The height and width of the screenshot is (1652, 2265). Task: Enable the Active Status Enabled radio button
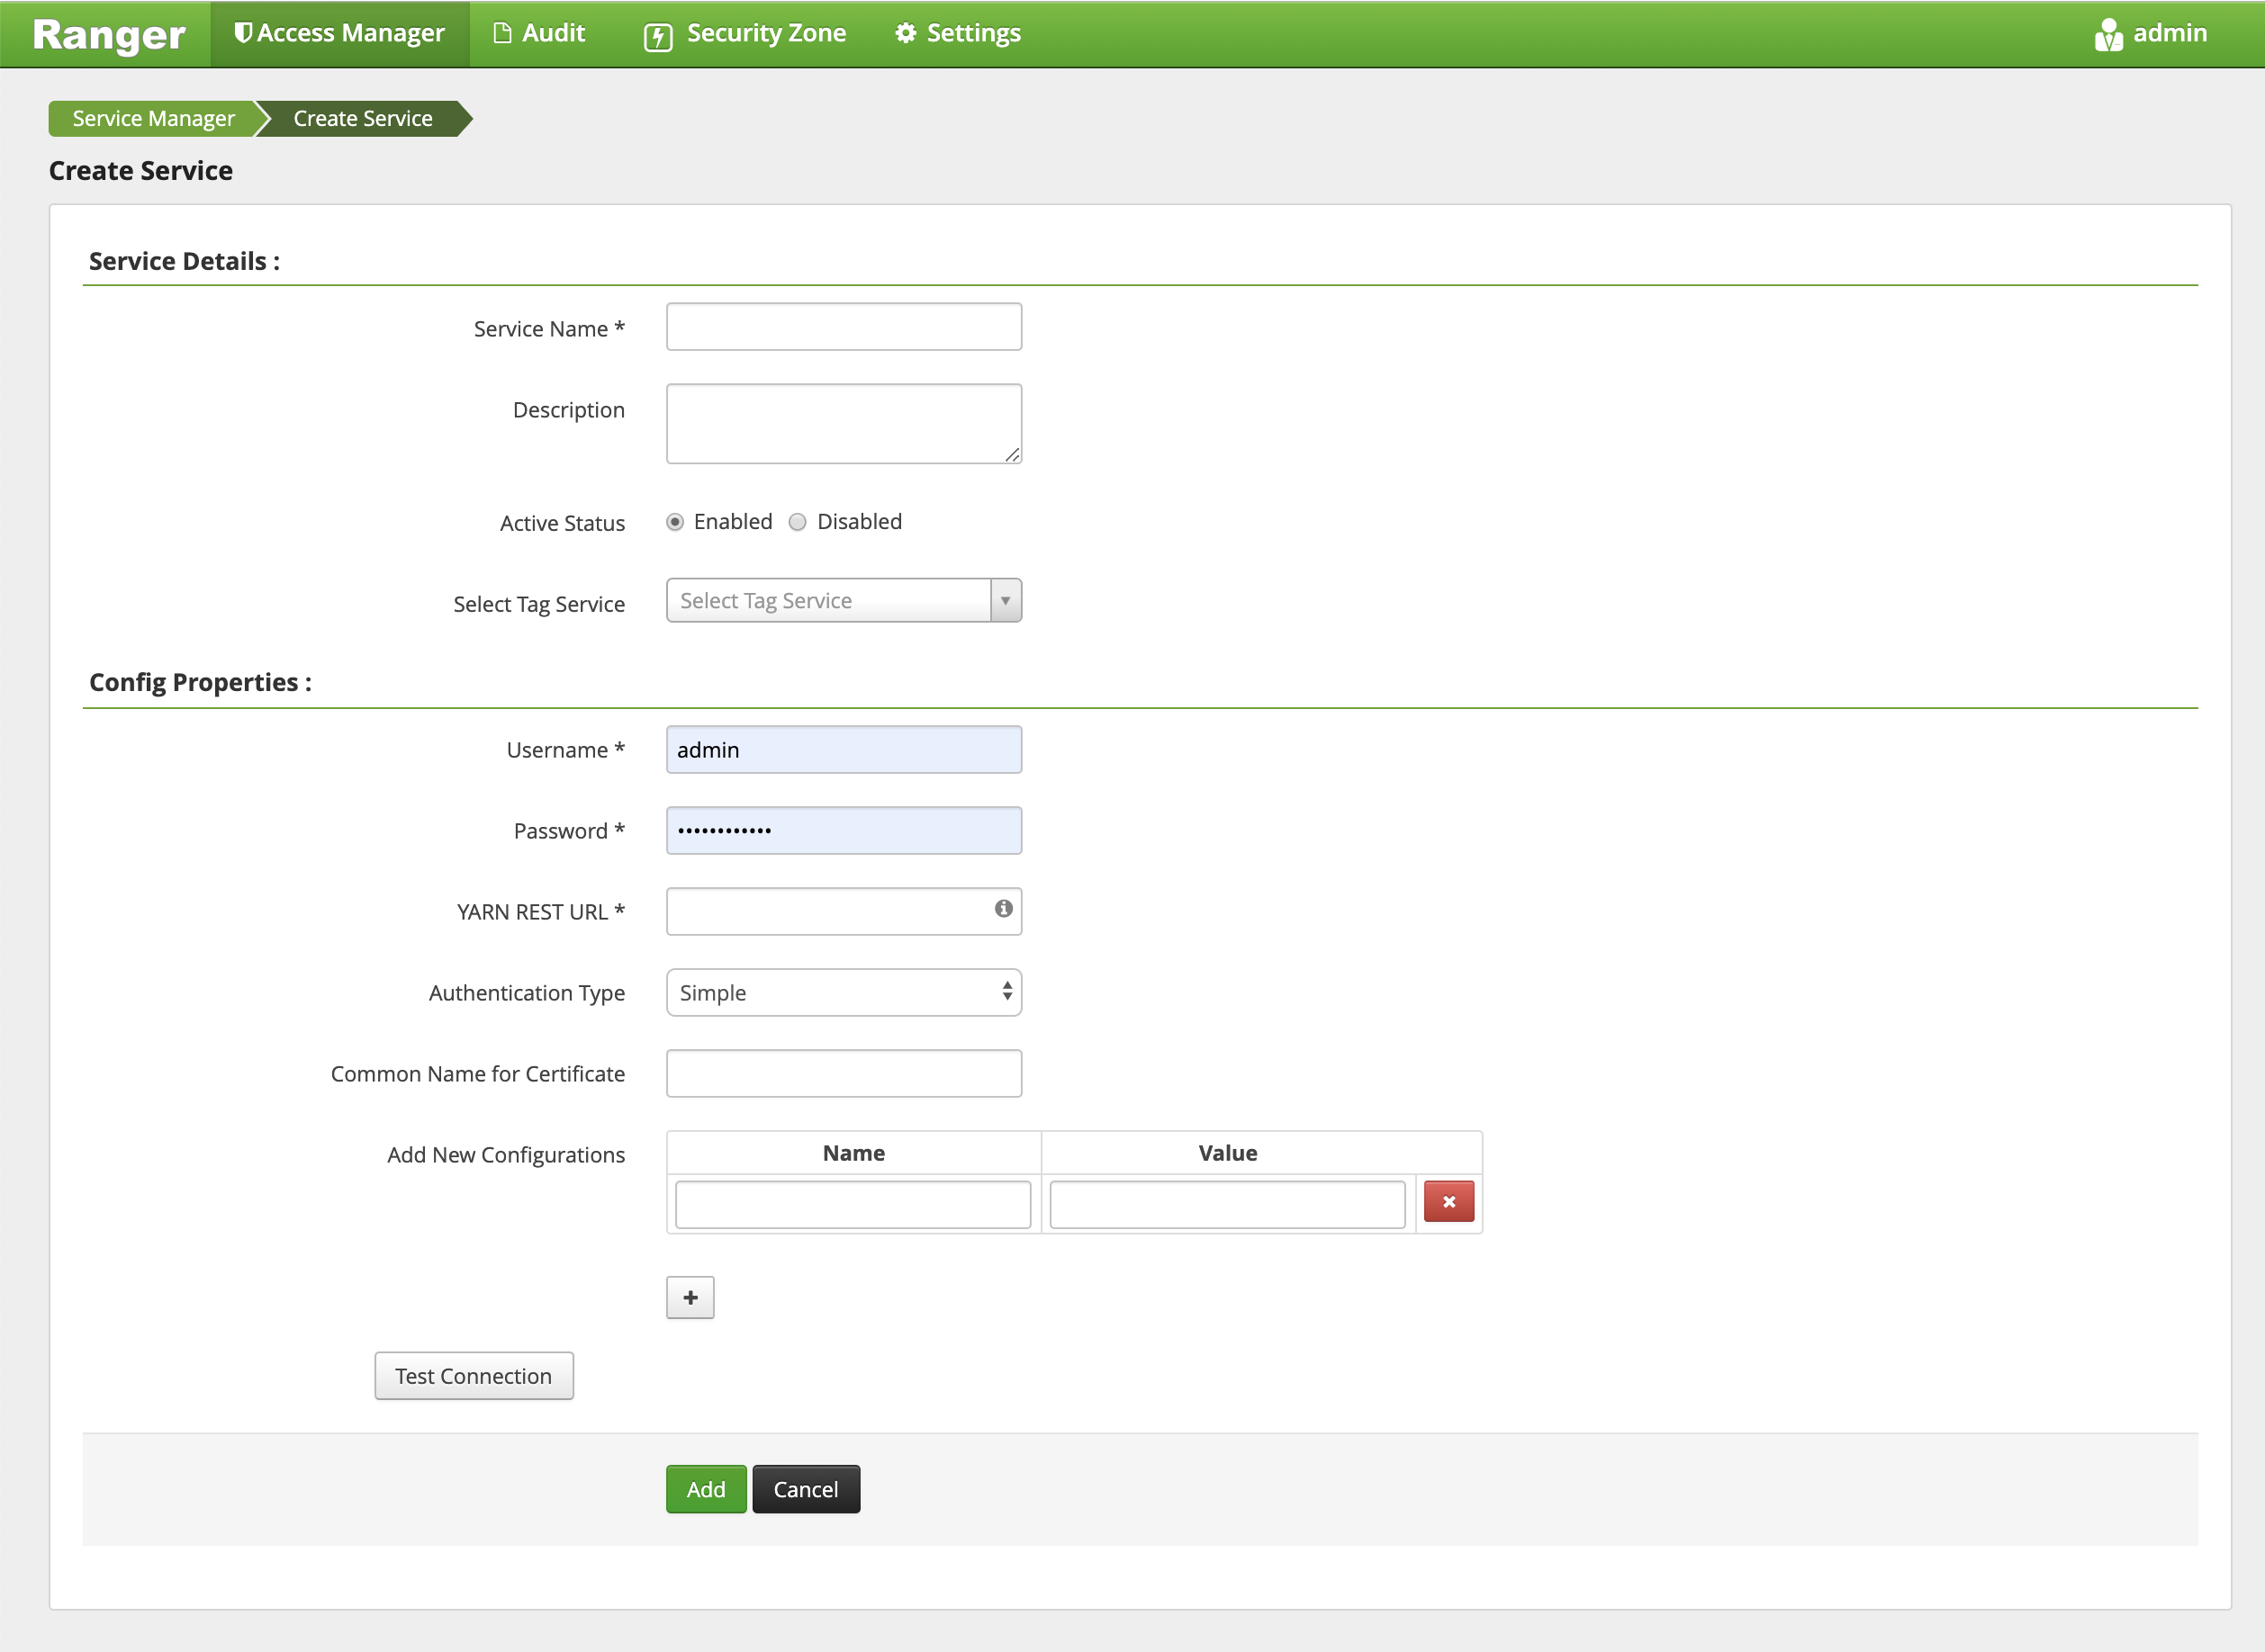(x=677, y=520)
